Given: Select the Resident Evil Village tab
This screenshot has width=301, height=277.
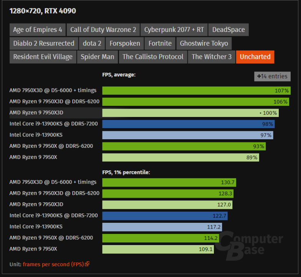Looking at the screenshot, I should (x=43, y=57).
